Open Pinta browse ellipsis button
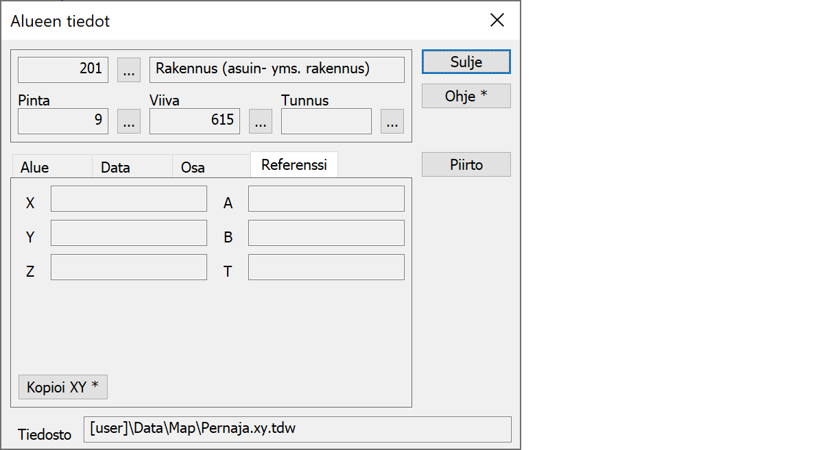 pos(129,121)
